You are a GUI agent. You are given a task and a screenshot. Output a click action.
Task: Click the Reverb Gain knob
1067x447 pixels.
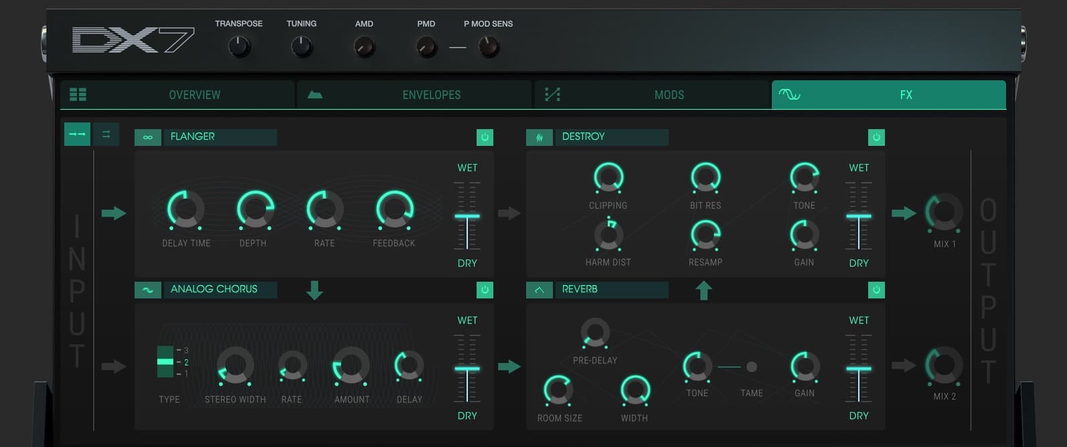coord(804,366)
